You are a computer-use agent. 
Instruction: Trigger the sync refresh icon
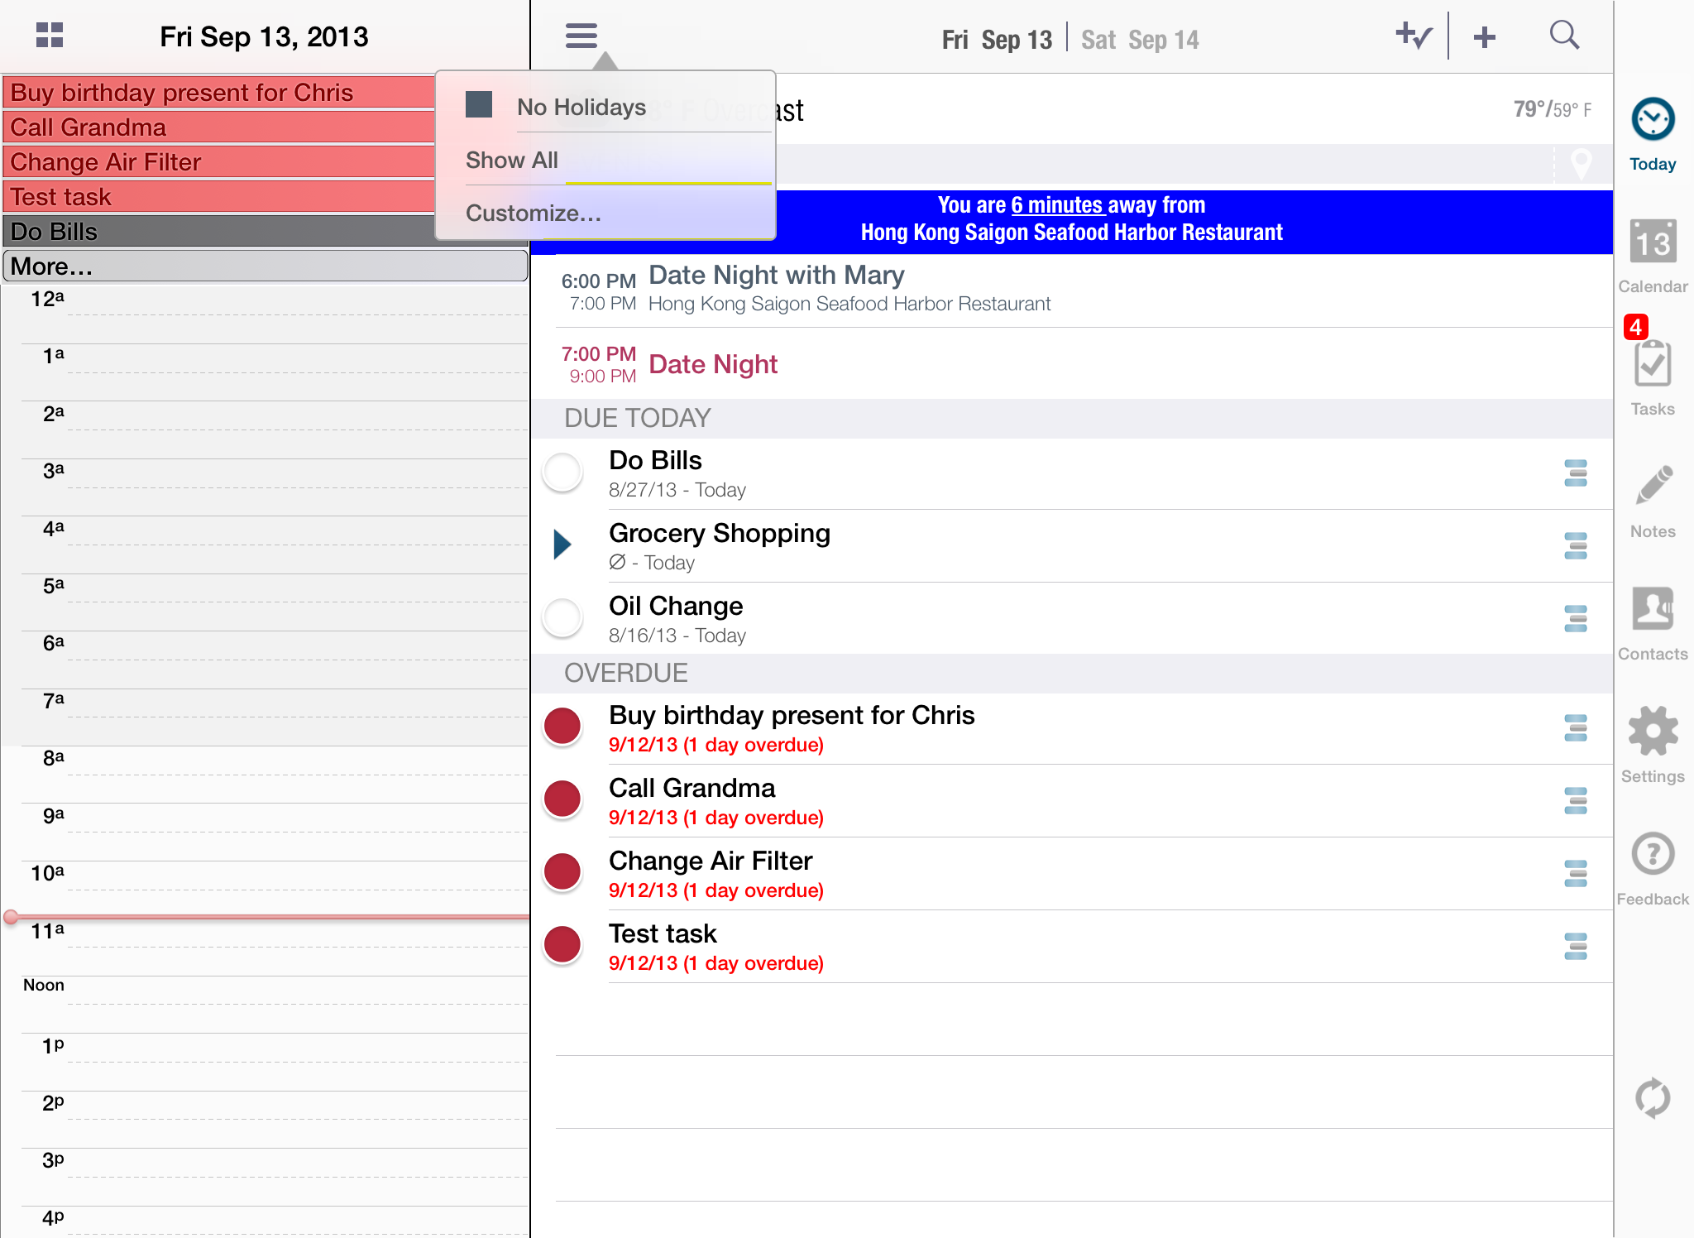point(1651,1098)
